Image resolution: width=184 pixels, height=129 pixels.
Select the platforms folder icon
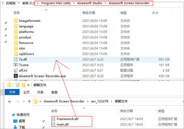tap(16, 31)
